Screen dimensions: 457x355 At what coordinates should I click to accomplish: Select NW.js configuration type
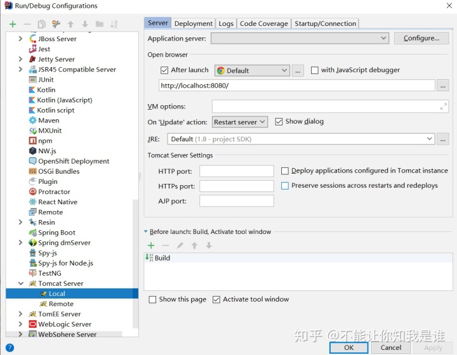pyautogui.click(x=47, y=151)
